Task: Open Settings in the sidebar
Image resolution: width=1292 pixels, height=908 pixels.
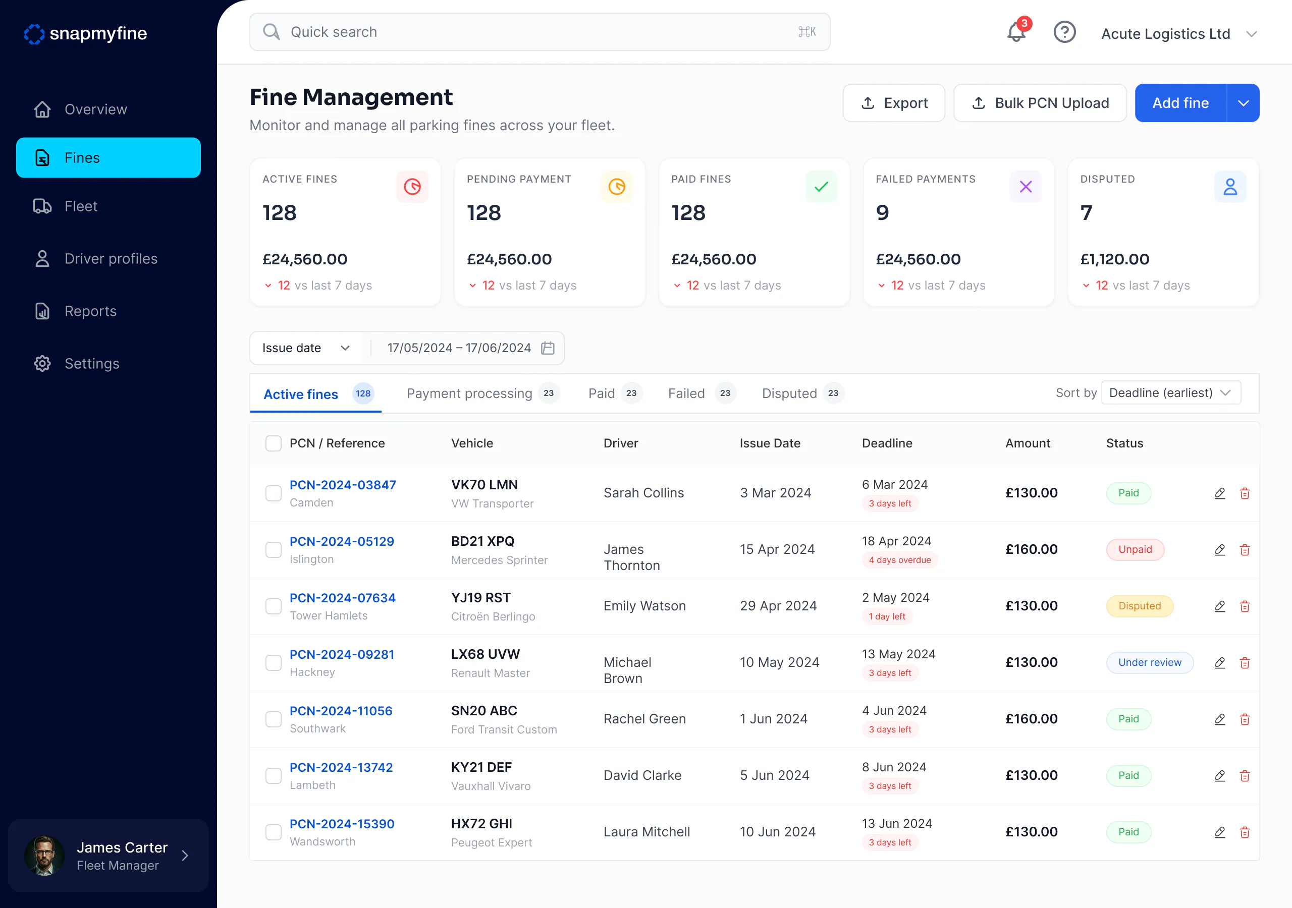Action: (x=109, y=363)
